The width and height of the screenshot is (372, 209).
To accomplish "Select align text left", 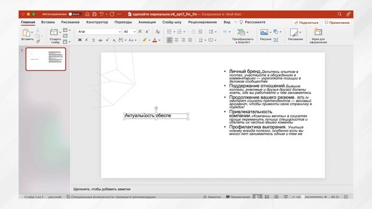I will [169, 40].
